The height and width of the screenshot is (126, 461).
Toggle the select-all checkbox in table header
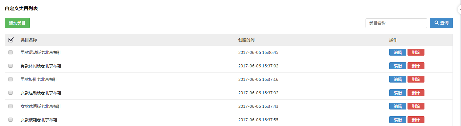coord(11,40)
